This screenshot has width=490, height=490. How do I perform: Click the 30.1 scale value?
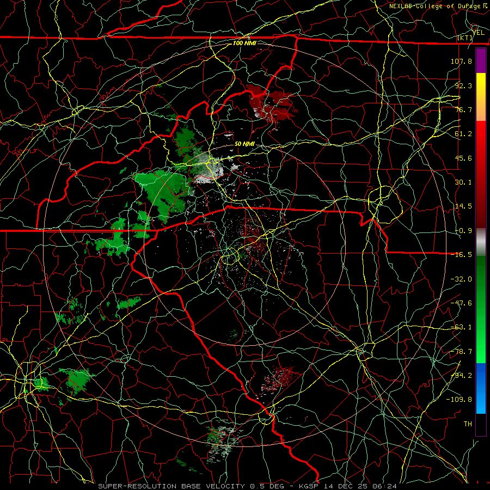[463, 182]
